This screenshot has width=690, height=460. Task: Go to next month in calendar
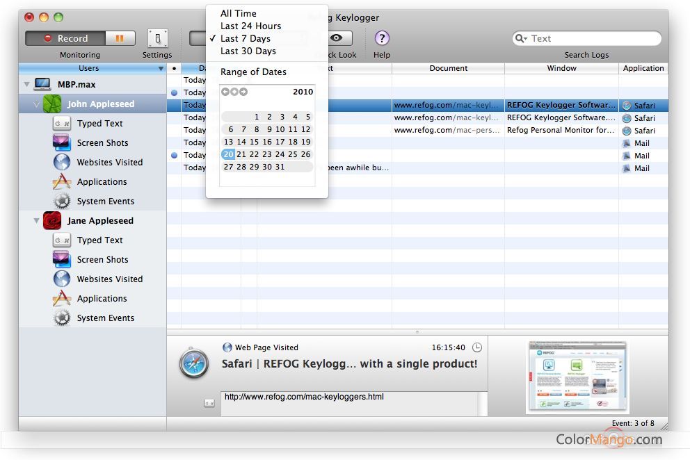pos(243,92)
